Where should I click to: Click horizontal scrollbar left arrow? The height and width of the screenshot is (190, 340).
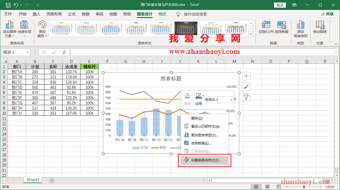tap(209, 180)
